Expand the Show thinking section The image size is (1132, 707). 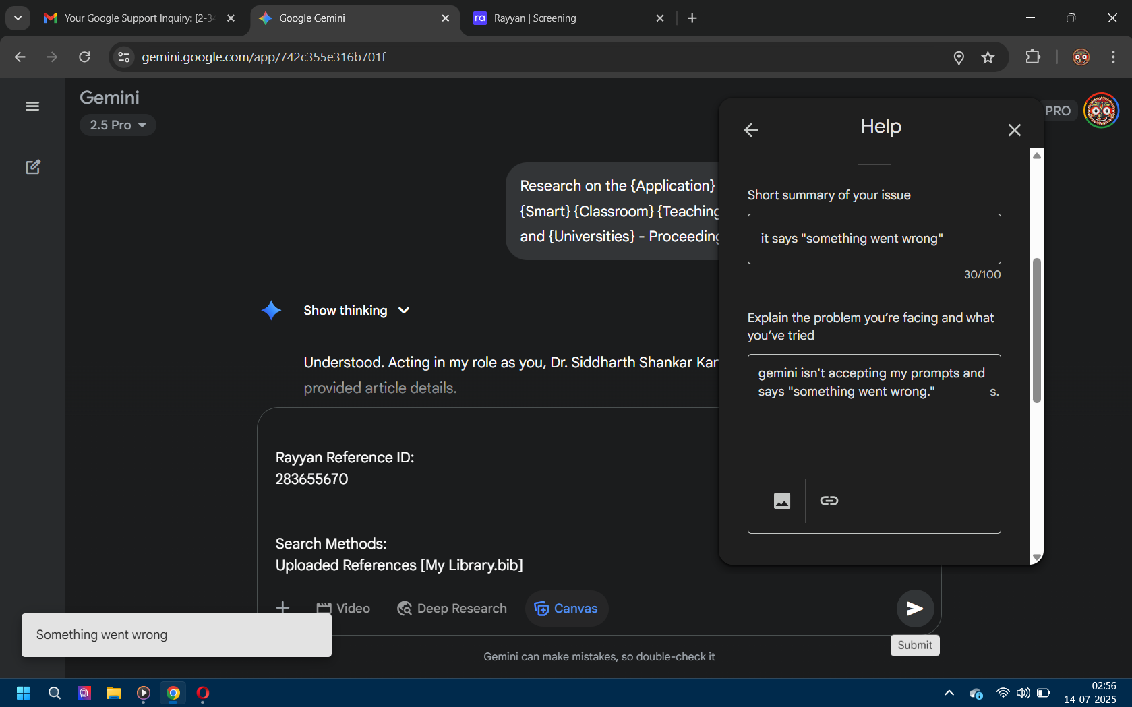click(x=356, y=311)
